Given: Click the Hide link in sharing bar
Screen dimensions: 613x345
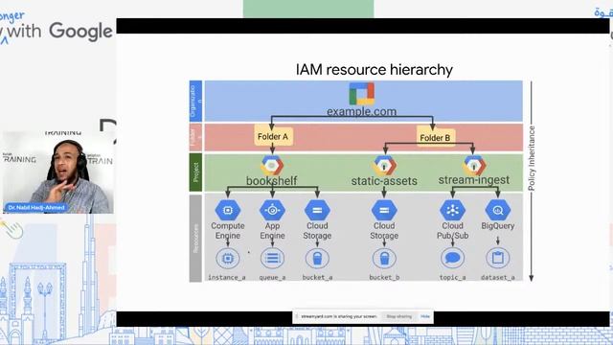Looking at the screenshot, I should (x=425, y=316).
